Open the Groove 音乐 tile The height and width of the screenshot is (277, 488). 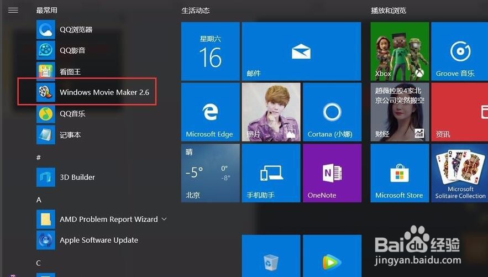coord(460,51)
